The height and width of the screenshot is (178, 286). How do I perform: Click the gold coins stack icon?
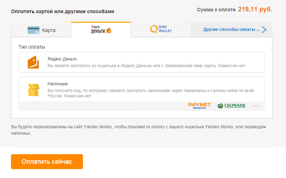point(33,90)
